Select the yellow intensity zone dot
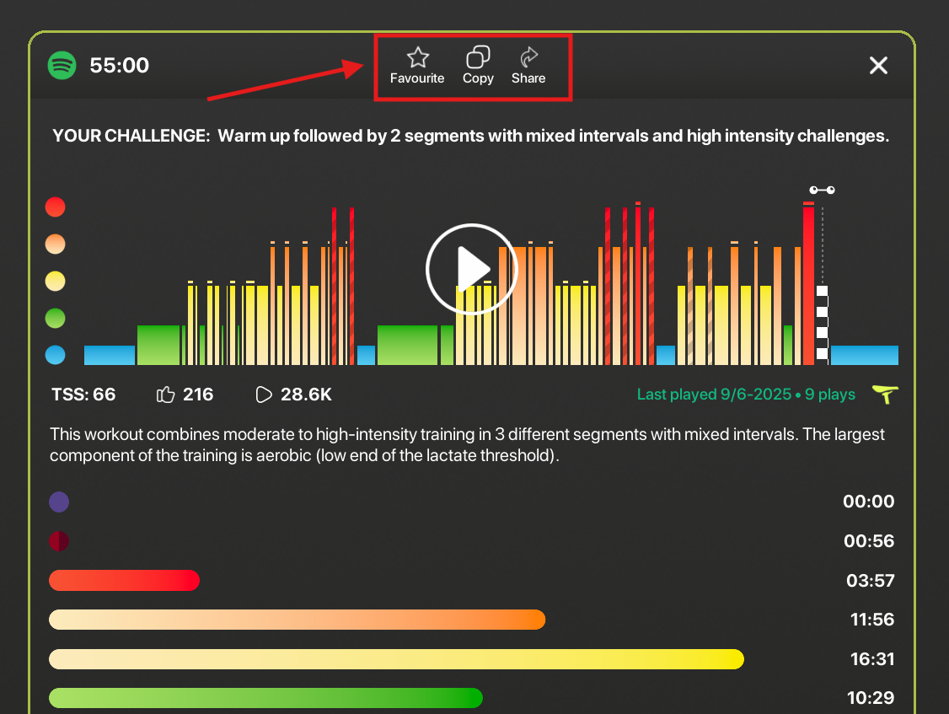949x714 pixels. [x=55, y=281]
